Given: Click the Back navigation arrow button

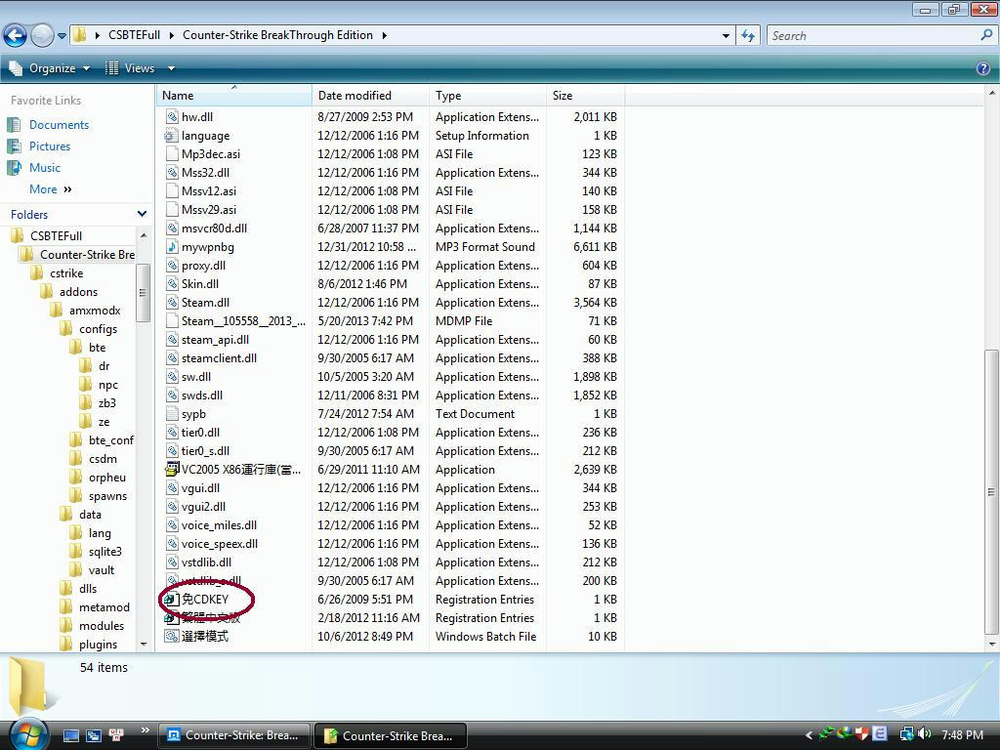Looking at the screenshot, I should pyautogui.click(x=16, y=35).
